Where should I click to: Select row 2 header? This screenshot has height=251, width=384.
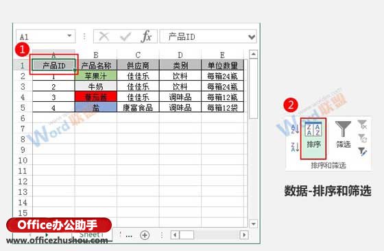[x=23, y=76]
